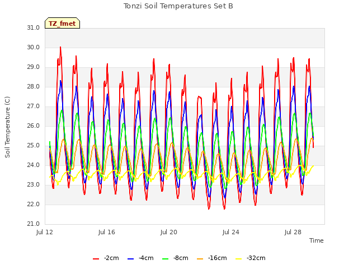Click the highest red peak above 30.0
The height and width of the screenshot is (269, 358).
pyautogui.click(x=60, y=47)
